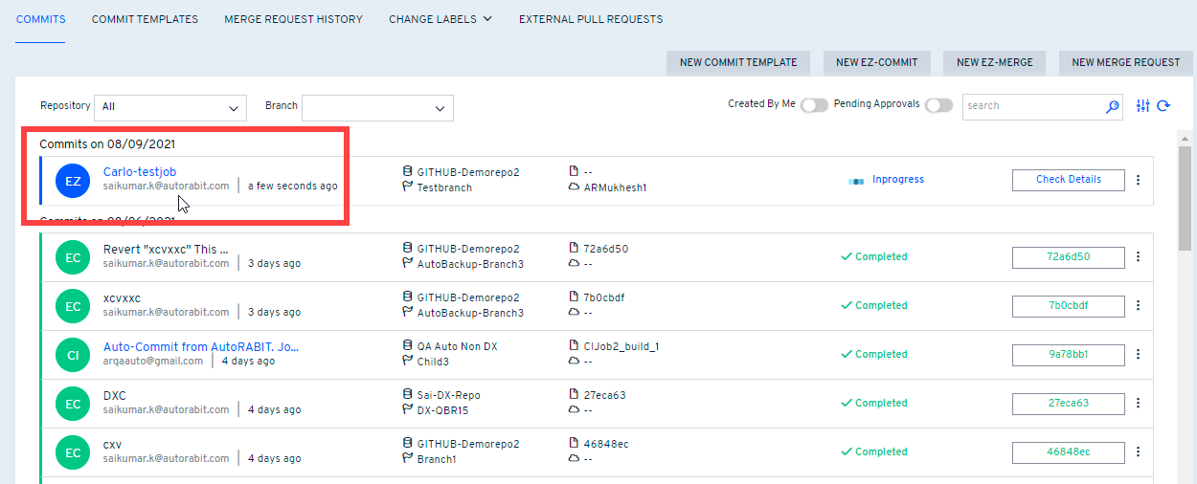1197x484 pixels.
Task: Open the Merge Request History tab
Action: pos(293,19)
